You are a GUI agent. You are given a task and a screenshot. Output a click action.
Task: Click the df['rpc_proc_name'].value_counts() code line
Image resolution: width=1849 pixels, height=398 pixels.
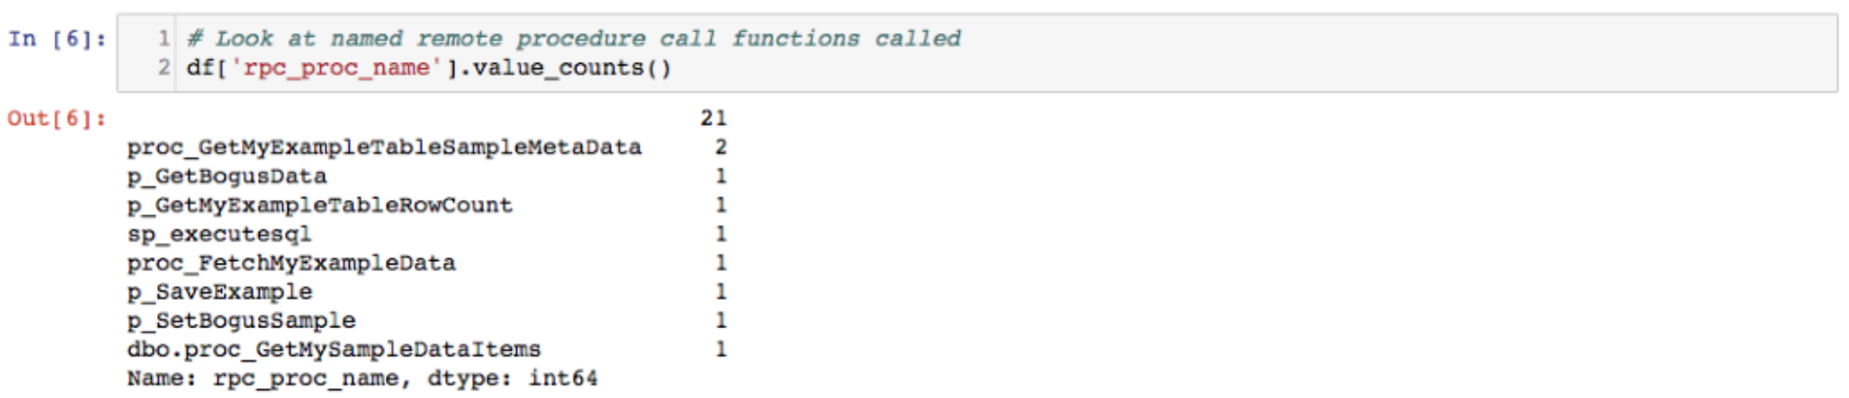[x=429, y=68]
